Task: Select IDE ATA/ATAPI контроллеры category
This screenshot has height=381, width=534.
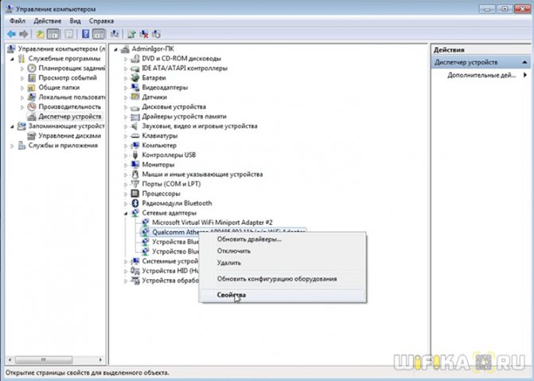Action: click(x=185, y=69)
